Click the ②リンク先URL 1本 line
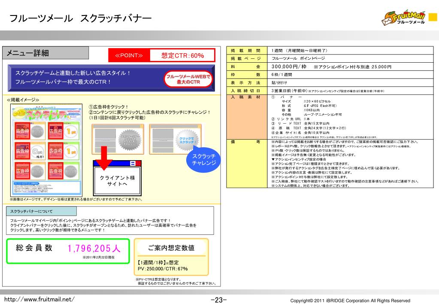439x304 pixels. point(291,119)
